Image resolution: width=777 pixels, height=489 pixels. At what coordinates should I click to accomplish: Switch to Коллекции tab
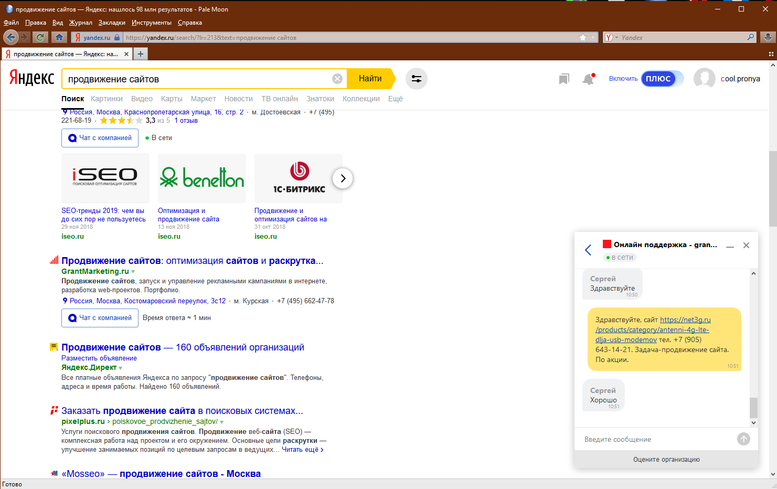tap(361, 99)
